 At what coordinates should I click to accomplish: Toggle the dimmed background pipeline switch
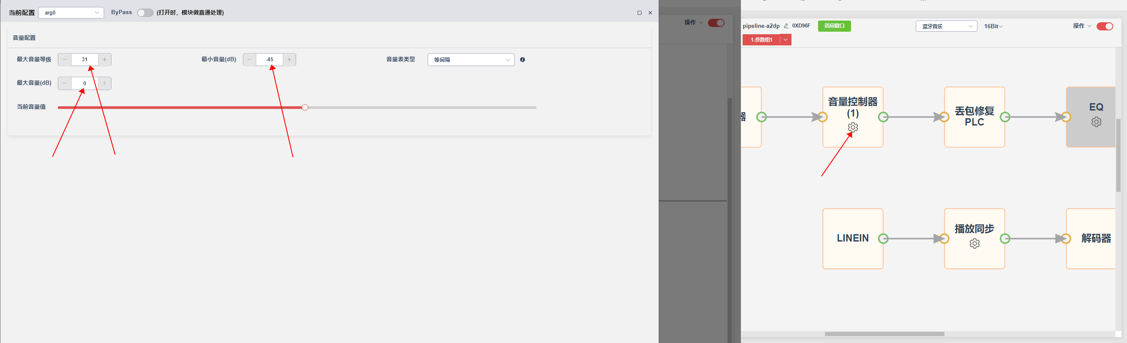click(x=716, y=23)
